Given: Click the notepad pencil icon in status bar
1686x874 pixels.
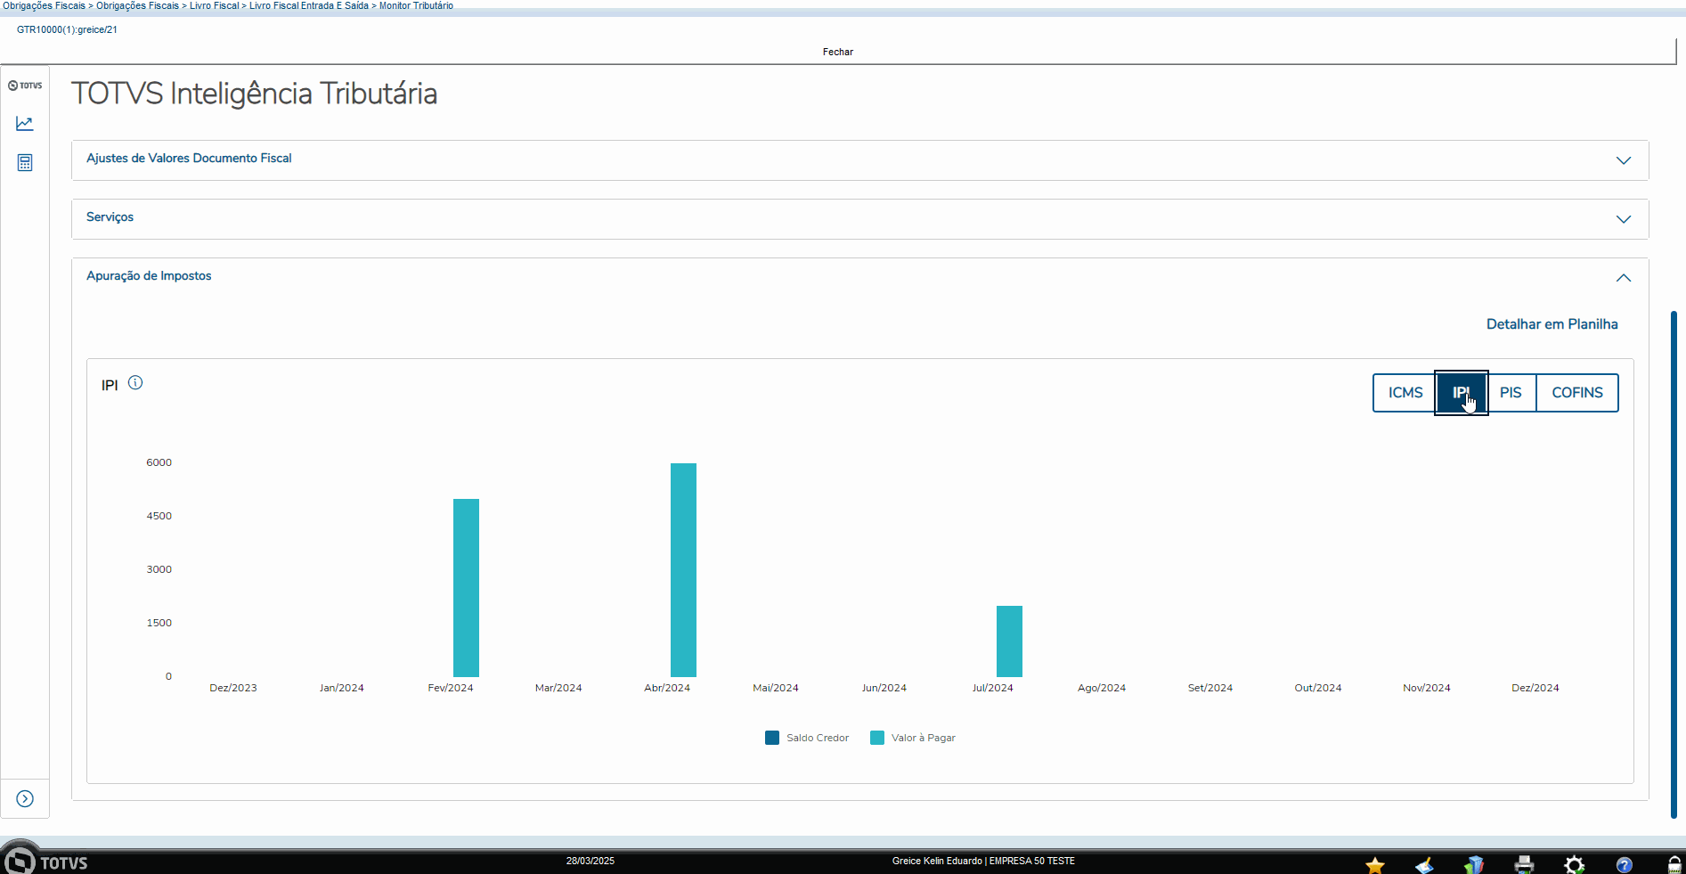Looking at the screenshot, I should tap(1425, 864).
